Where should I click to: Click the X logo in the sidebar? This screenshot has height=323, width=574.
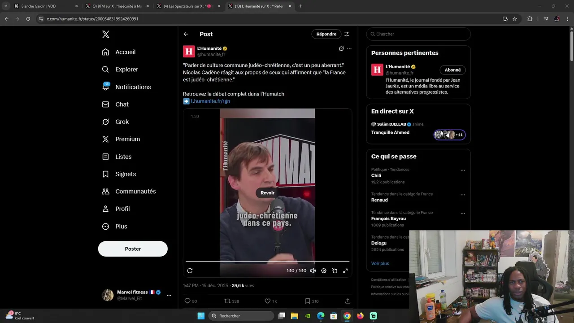[x=105, y=35]
